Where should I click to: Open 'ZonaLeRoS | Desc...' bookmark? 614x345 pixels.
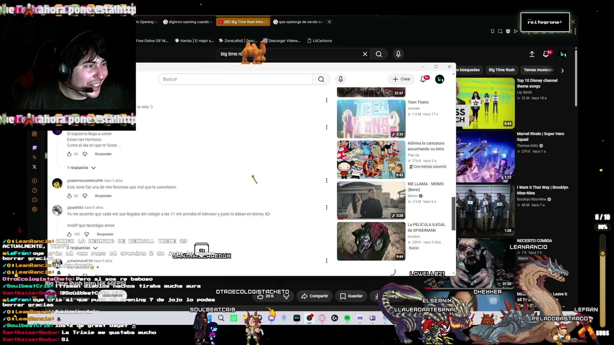(237, 41)
